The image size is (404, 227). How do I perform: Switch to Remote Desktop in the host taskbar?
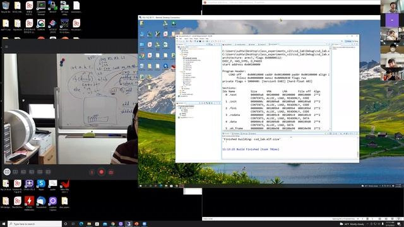click(129, 224)
